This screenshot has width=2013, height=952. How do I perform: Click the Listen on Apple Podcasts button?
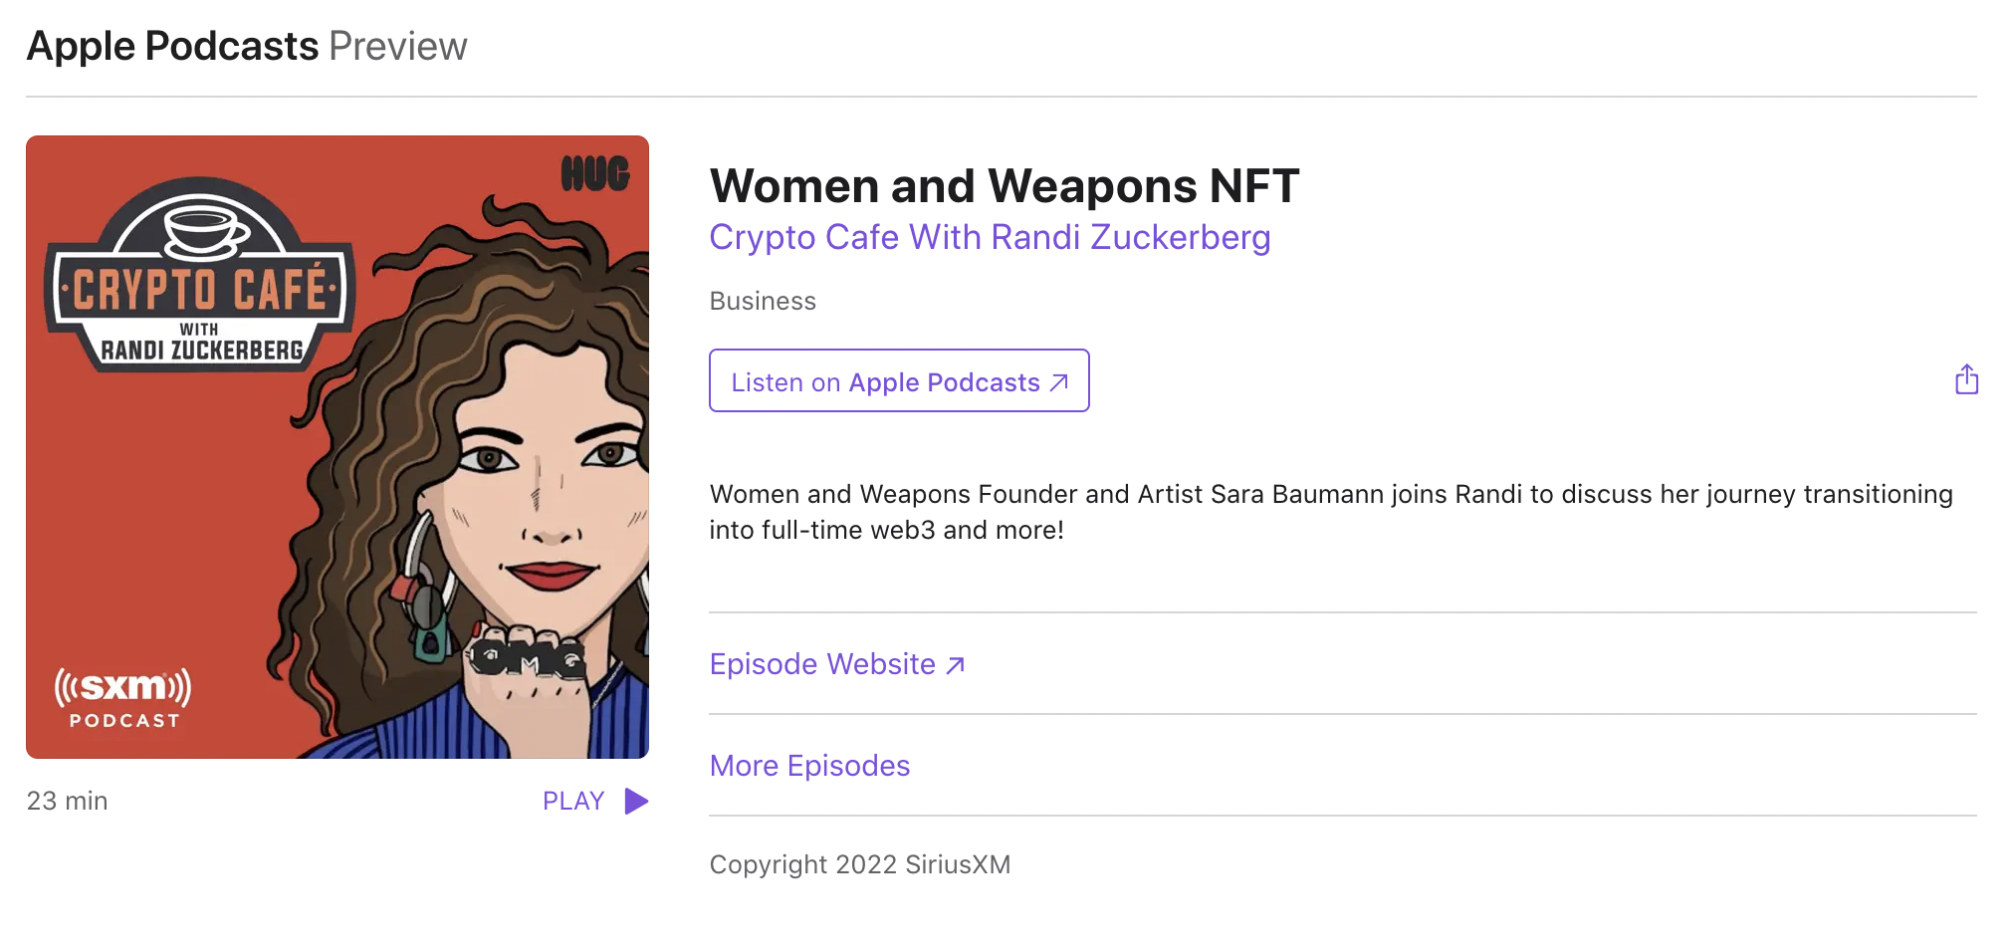(x=899, y=380)
